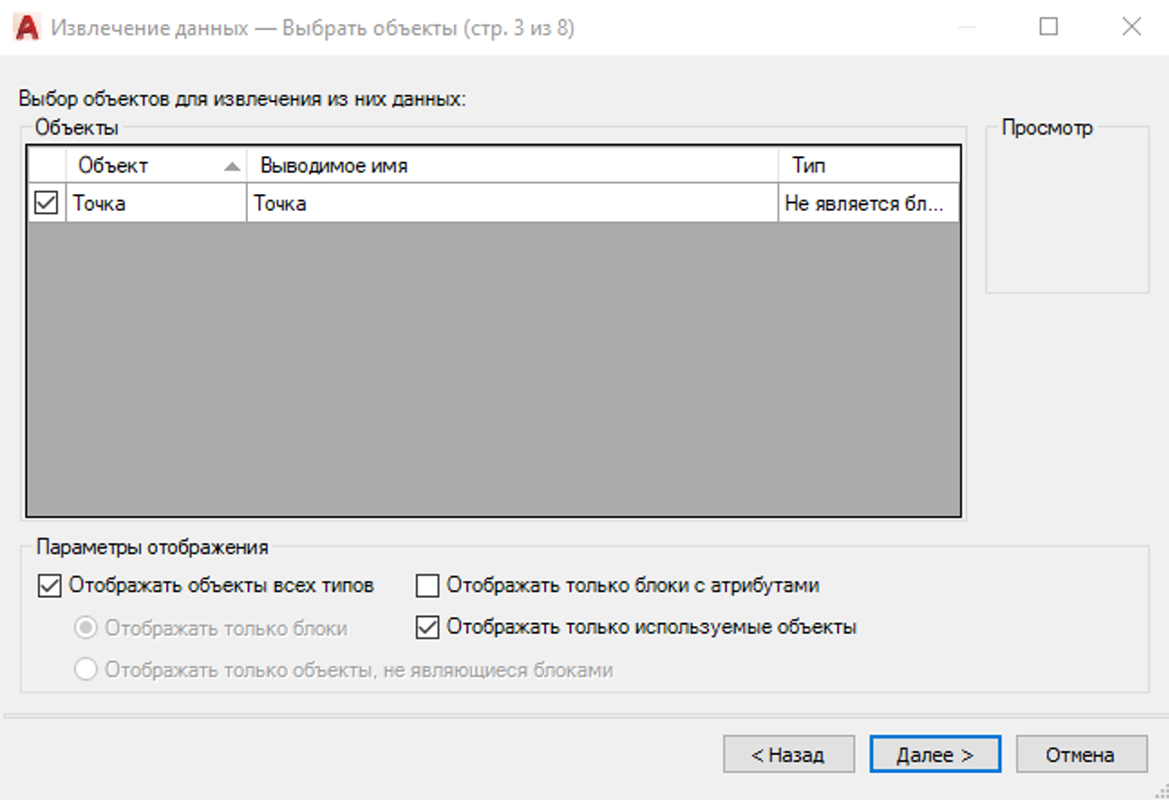The width and height of the screenshot is (1169, 800).
Task: Click the sort arrow in the Объект column header
Action: [232, 166]
